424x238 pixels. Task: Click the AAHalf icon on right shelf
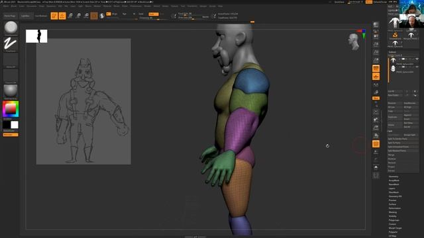pos(376,60)
